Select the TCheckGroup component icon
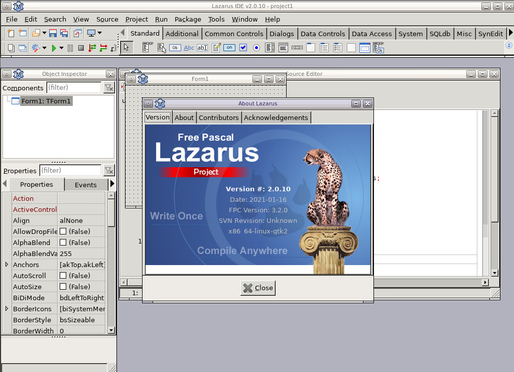This screenshot has width=514, height=372. [x=338, y=48]
